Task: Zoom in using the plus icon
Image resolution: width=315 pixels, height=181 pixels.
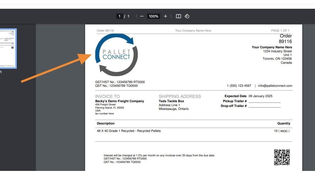Action: [165, 16]
